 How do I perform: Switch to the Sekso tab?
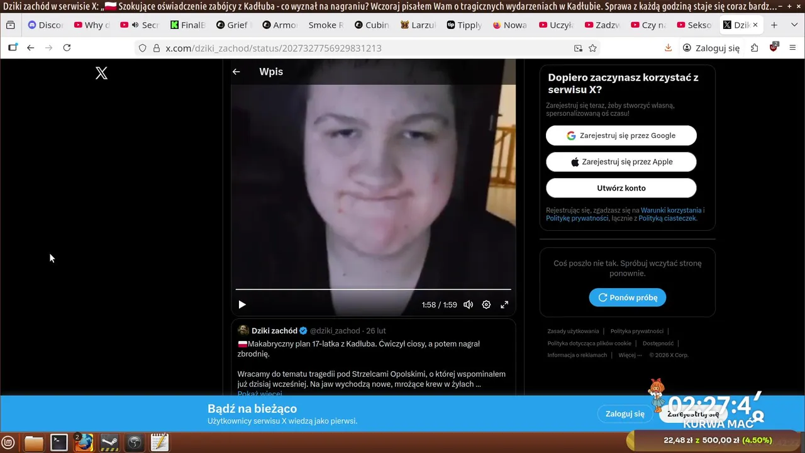click(x=694, y=25)
